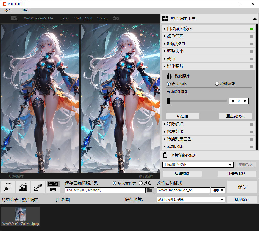This screenshot has width=259, height=231.
Task: Click the disabled 重新载入 button
Action: click(246, 165)
